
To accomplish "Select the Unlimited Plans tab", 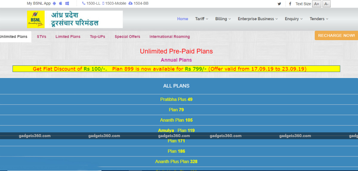I will click(x=15, y=37).
